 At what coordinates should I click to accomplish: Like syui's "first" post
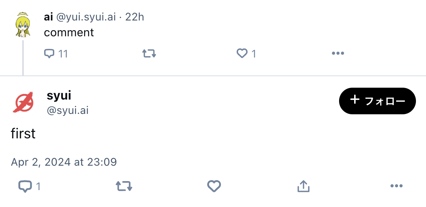[214, 187]
